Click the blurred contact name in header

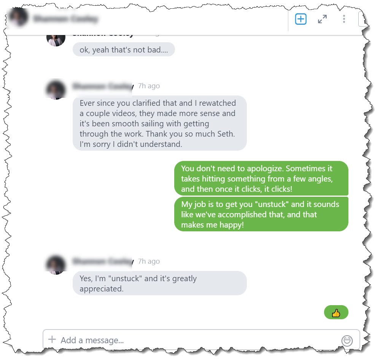coord(66,19)
